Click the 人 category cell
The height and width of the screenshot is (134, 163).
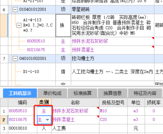(x=44, y=128)
